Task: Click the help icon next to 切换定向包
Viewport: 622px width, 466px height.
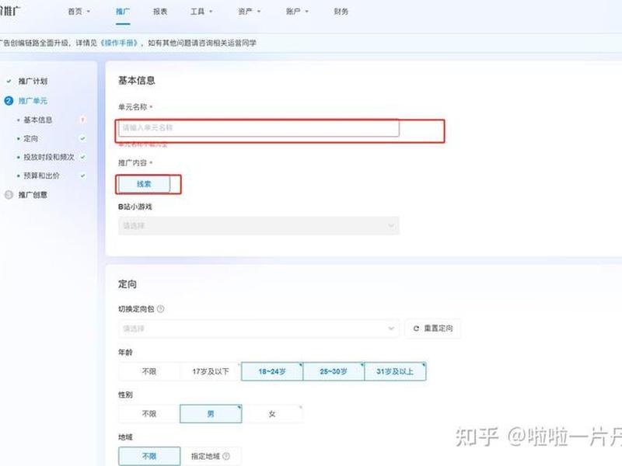Action: click(161, 308)
